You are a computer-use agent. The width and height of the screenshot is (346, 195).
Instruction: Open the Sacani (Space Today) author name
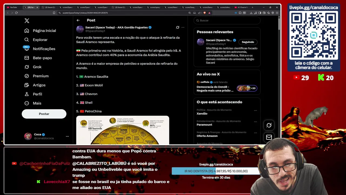pos(117,27)
